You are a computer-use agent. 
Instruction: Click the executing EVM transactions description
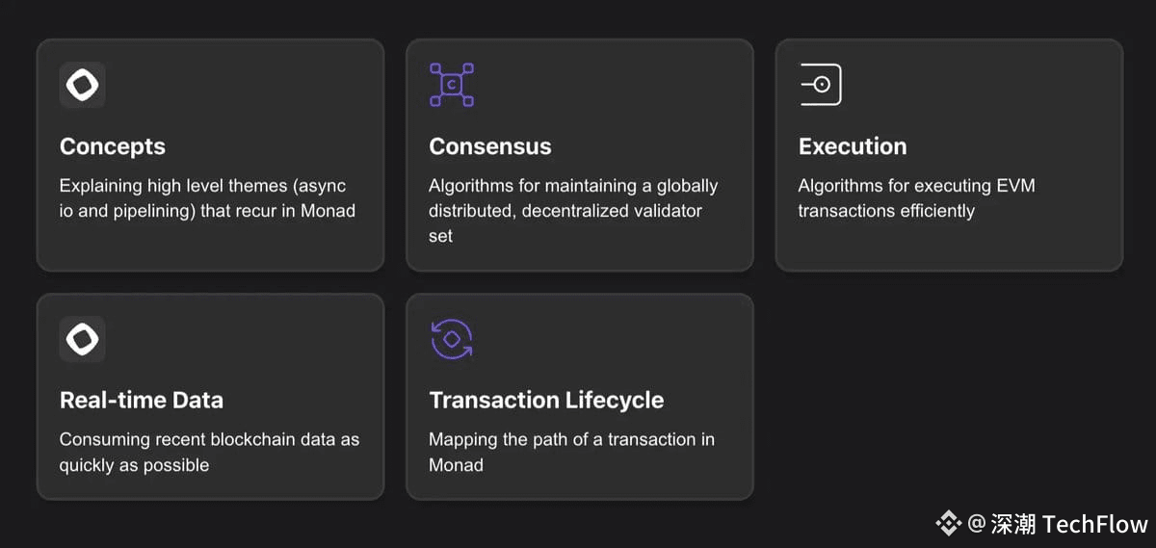tap(916, 198)
